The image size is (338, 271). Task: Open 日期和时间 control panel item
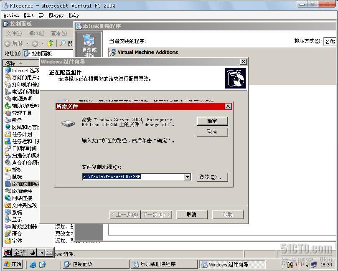[21, 148]
